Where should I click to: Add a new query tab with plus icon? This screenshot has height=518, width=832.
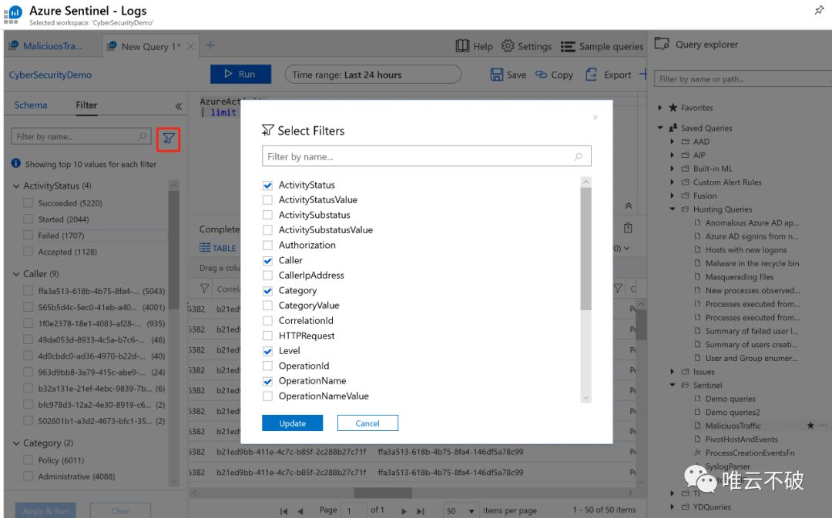point(210,45)
